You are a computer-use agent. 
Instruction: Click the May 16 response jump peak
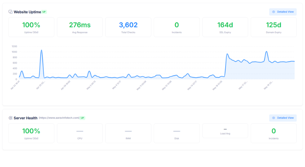(227, 54)
